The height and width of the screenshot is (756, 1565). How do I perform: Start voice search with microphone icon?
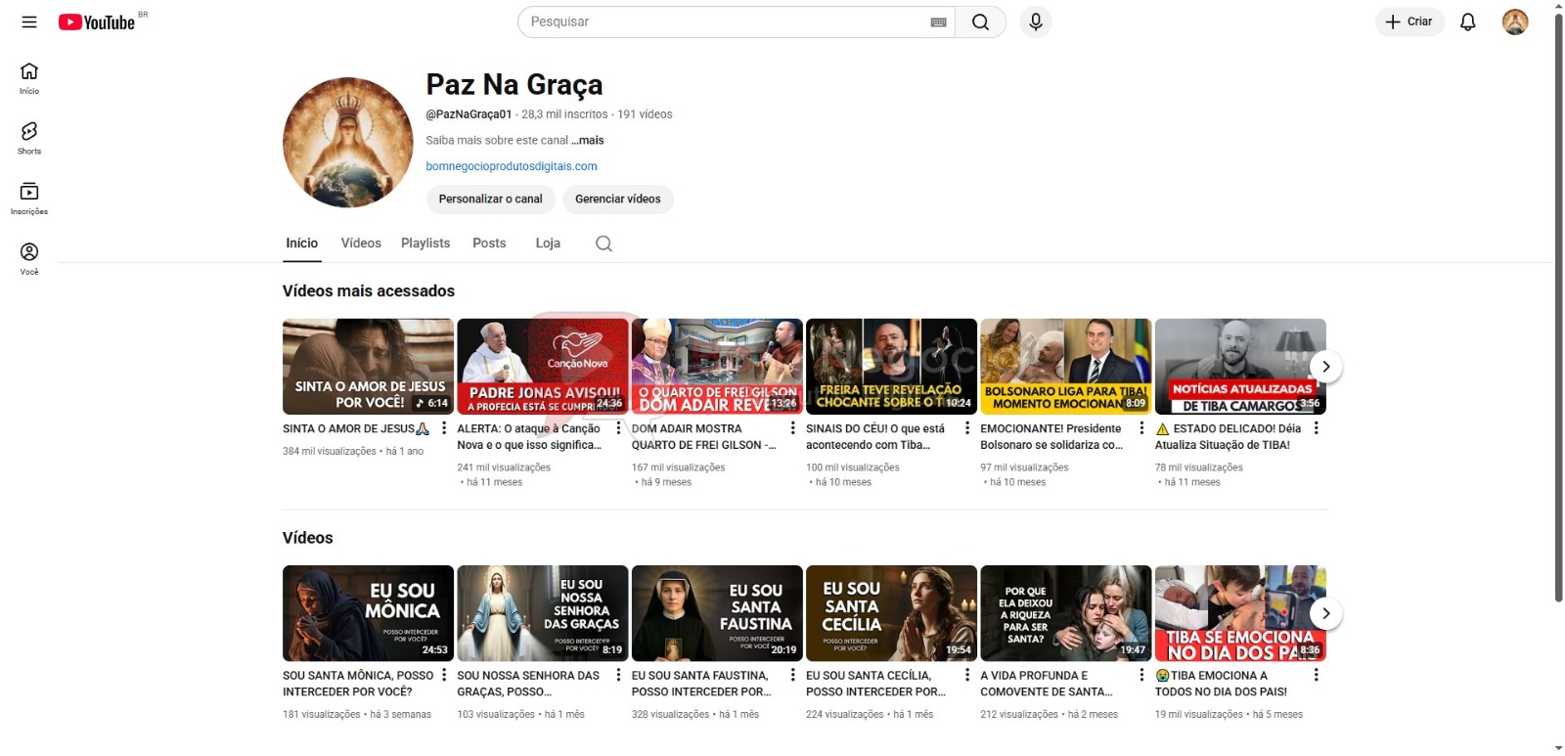pyautogui.click(x=1035, y=22)
